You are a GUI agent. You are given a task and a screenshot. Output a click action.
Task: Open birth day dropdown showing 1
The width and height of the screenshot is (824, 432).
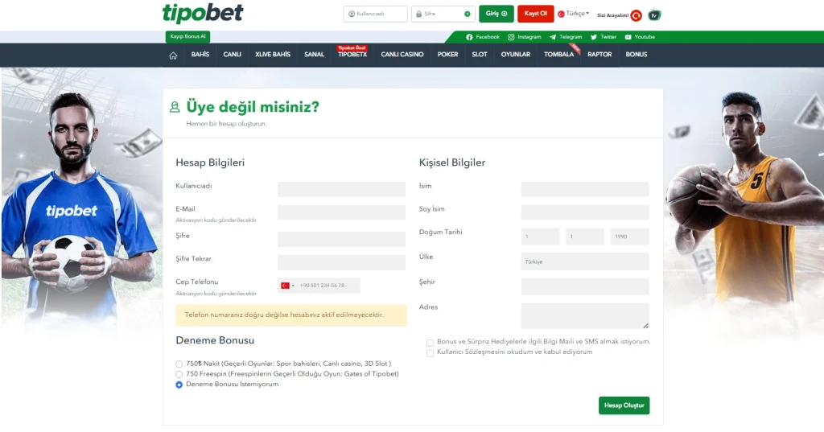(x=540, y=237)
